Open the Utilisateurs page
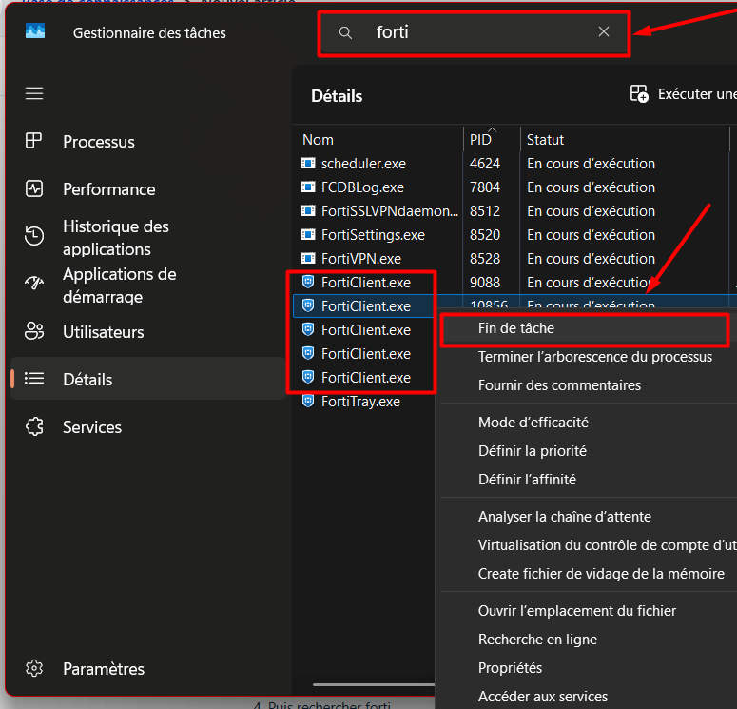737x709 pixels. 148,332
